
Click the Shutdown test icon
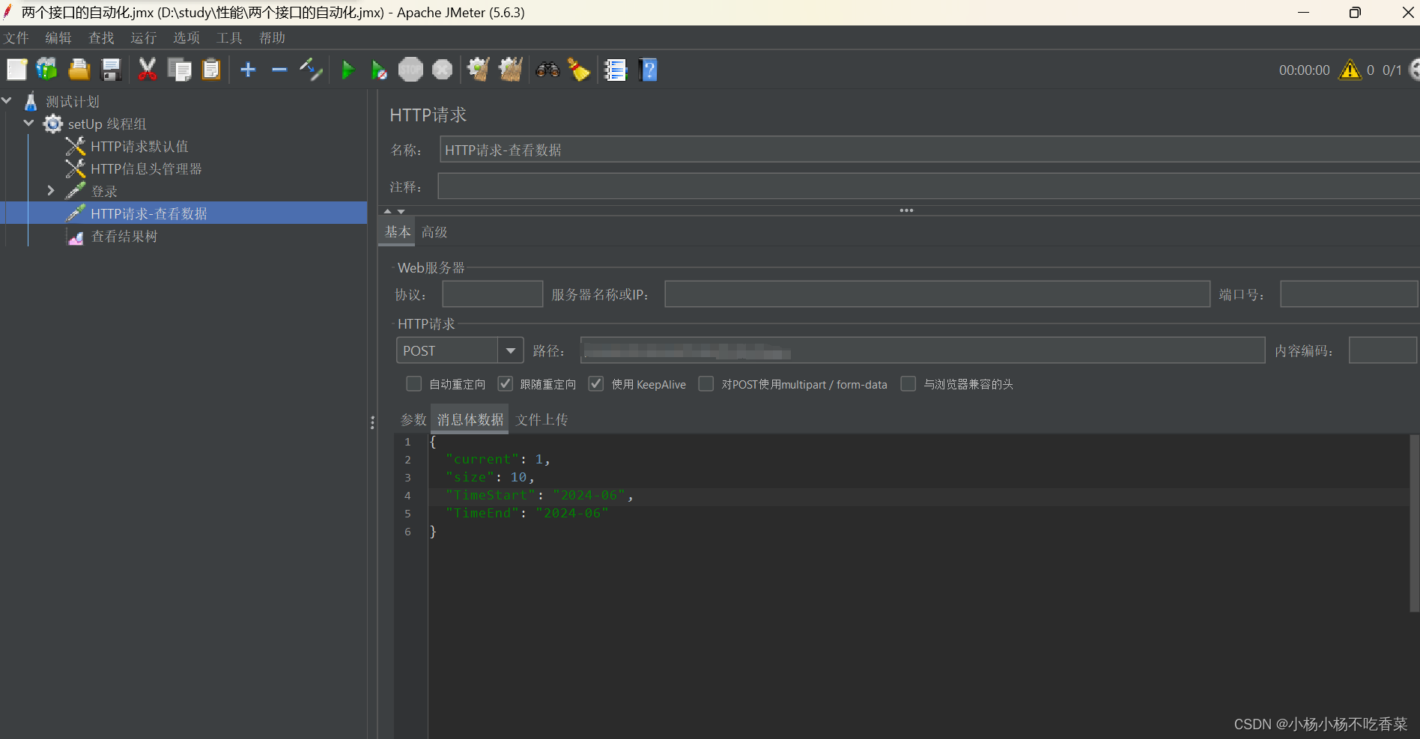(x=443, y=70)
